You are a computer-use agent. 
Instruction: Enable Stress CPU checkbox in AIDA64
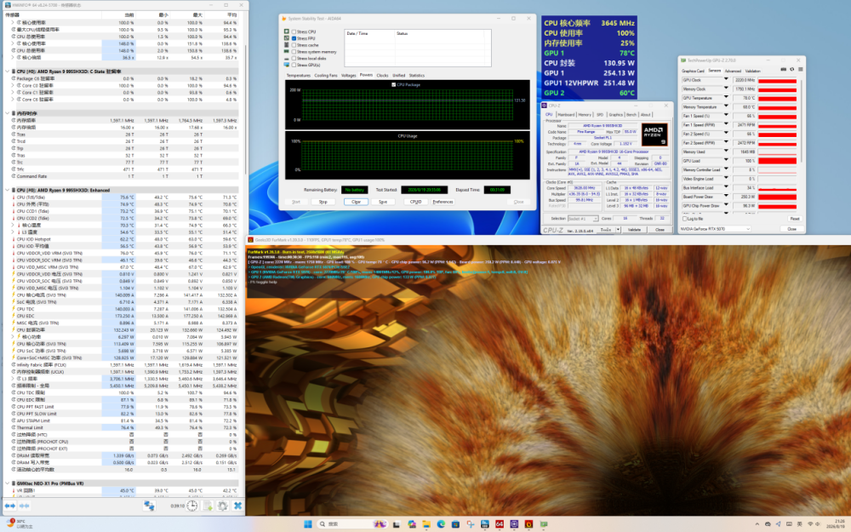[294, 32]
